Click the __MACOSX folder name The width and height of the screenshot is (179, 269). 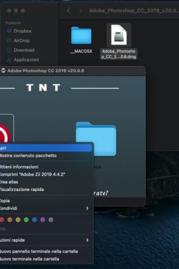coord(81,51)
